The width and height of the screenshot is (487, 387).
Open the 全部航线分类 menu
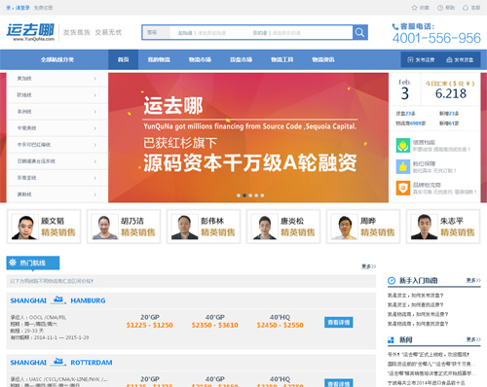[x=57, y=59]
